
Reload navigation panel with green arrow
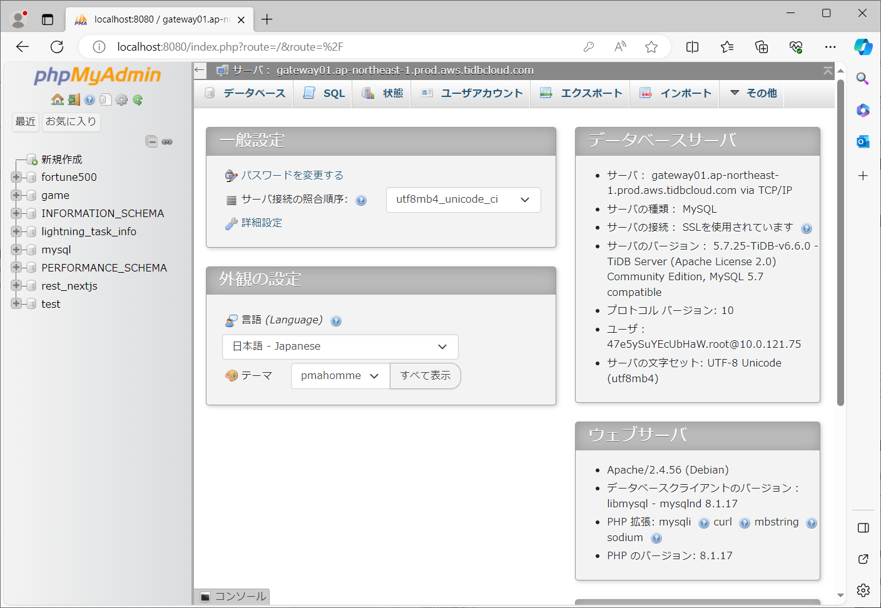(x=138, y=99)
